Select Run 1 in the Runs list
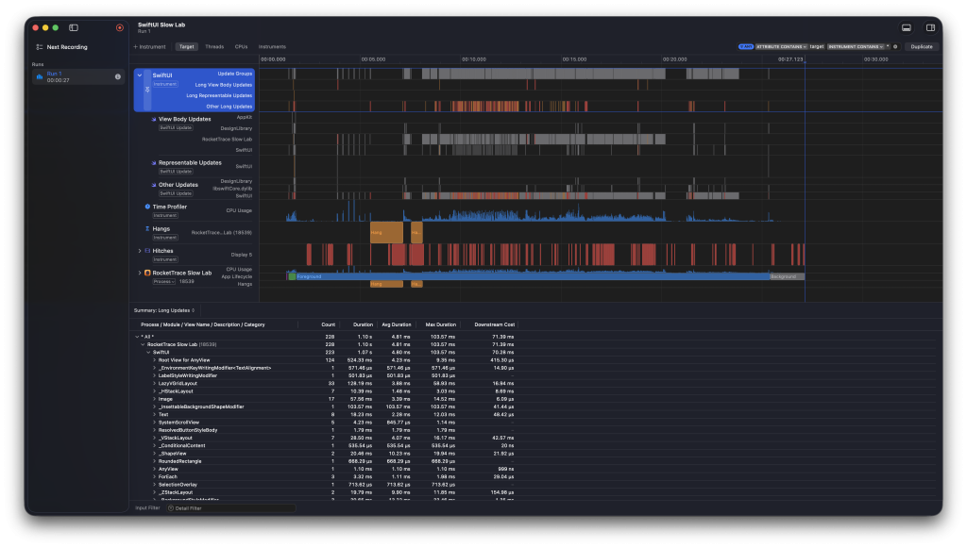This screenshot has height=548, width=967. (77, 77)
